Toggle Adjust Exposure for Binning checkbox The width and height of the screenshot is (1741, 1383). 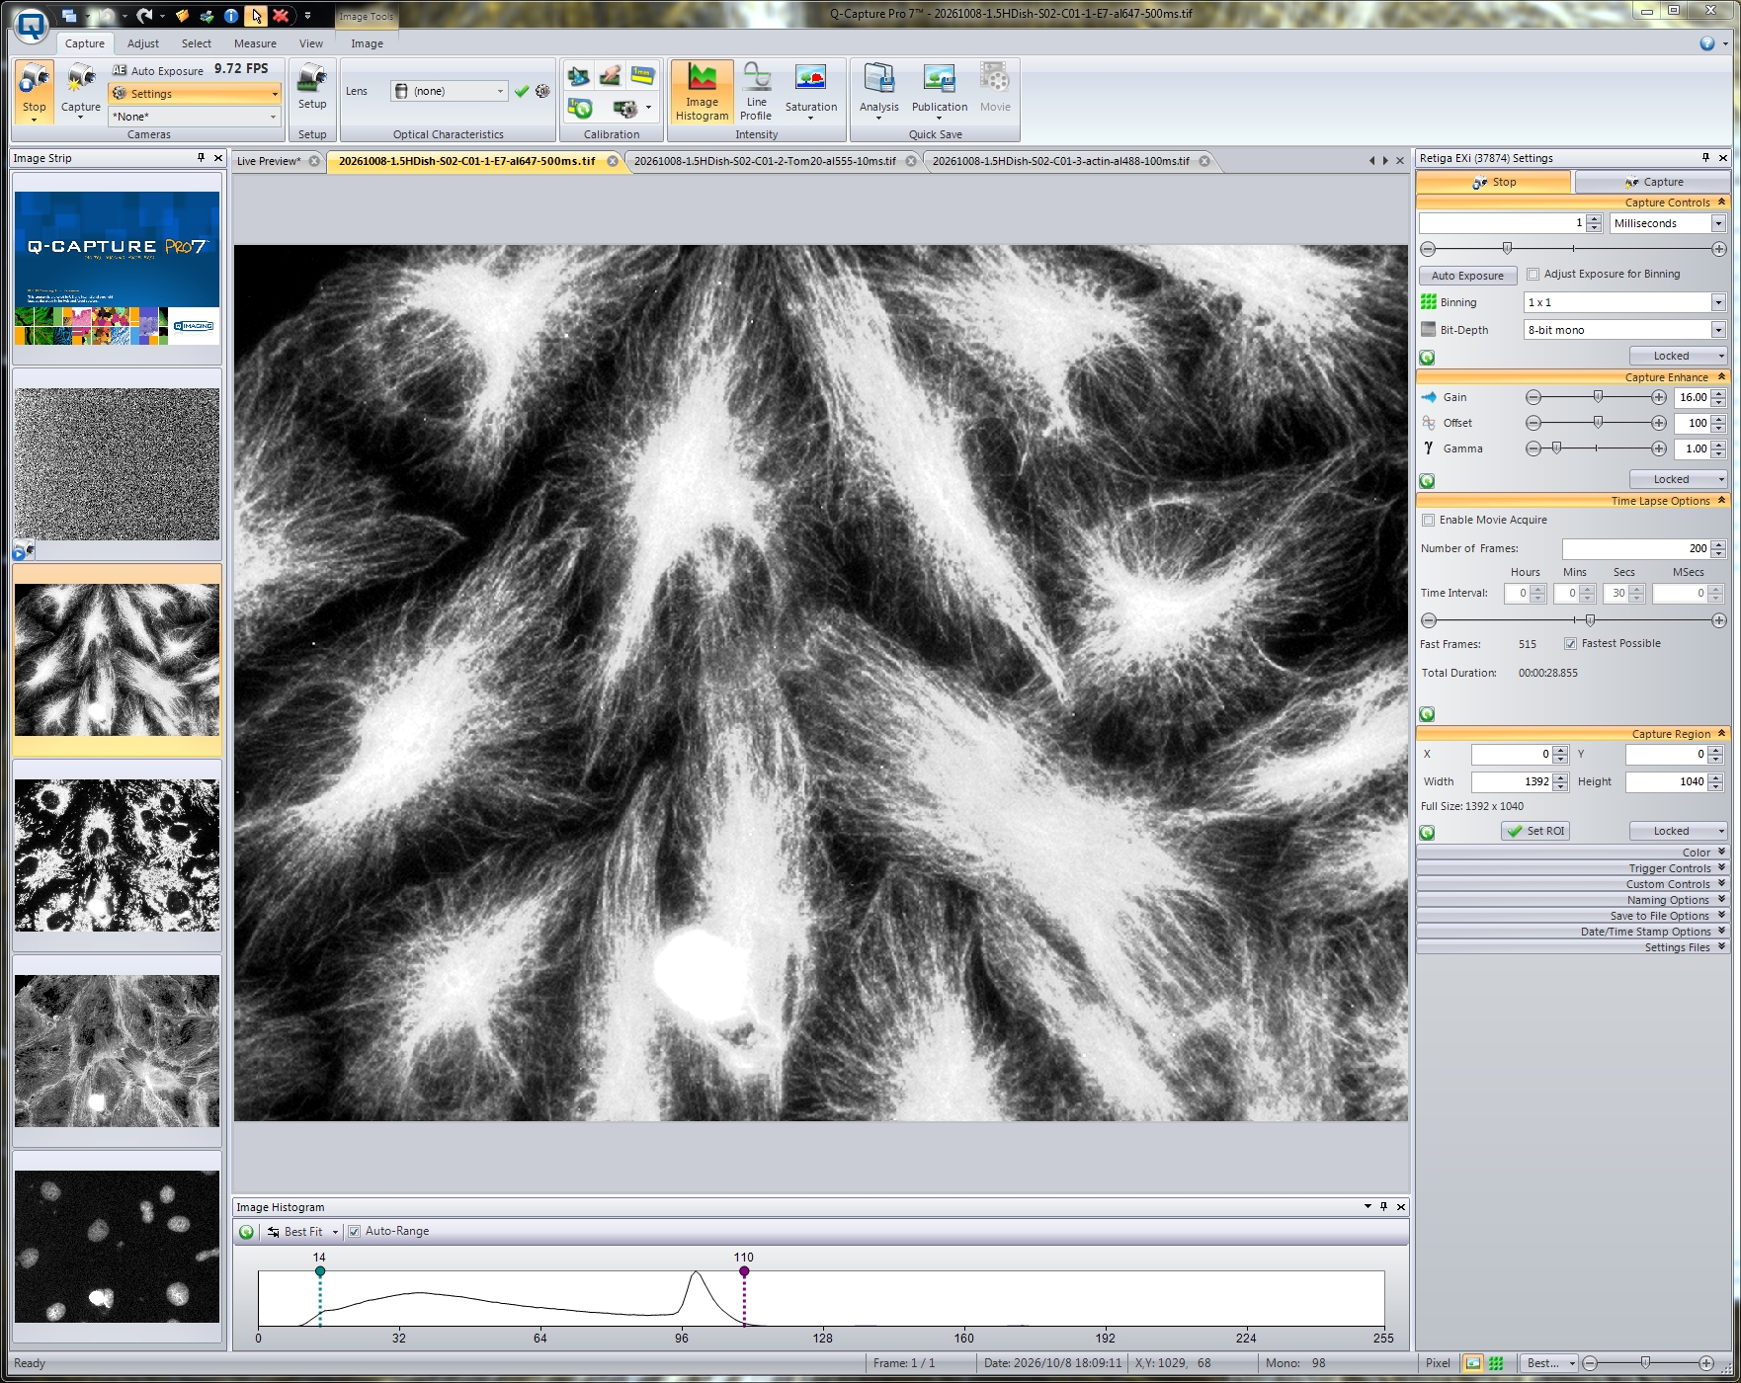[1534, 275]
